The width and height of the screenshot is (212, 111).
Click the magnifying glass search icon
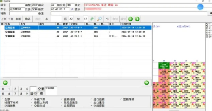(99, 19)
